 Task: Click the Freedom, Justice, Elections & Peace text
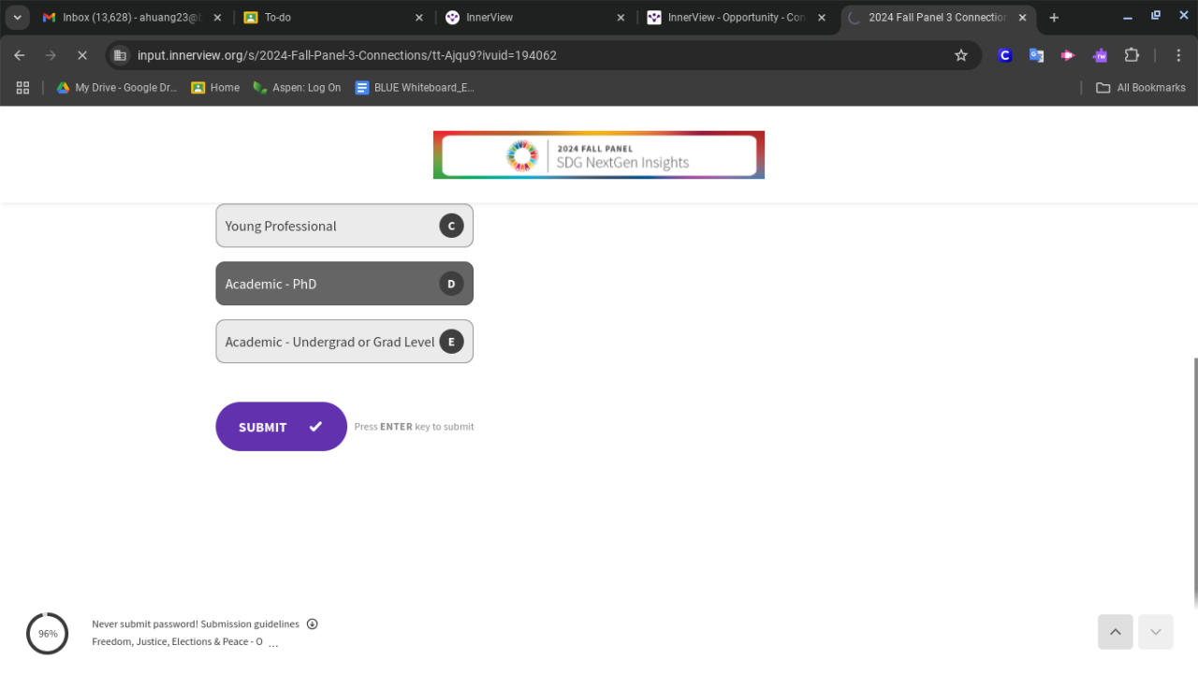pyautogui.click(x=177, y=642)
